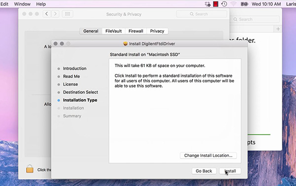
Task: Switch to the General tab in Security & Privacy
Action: click(x=91, y=31)
